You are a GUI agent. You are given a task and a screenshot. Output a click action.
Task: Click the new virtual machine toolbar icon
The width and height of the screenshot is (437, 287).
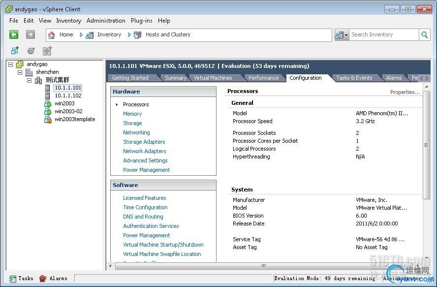tap(15, 51)
